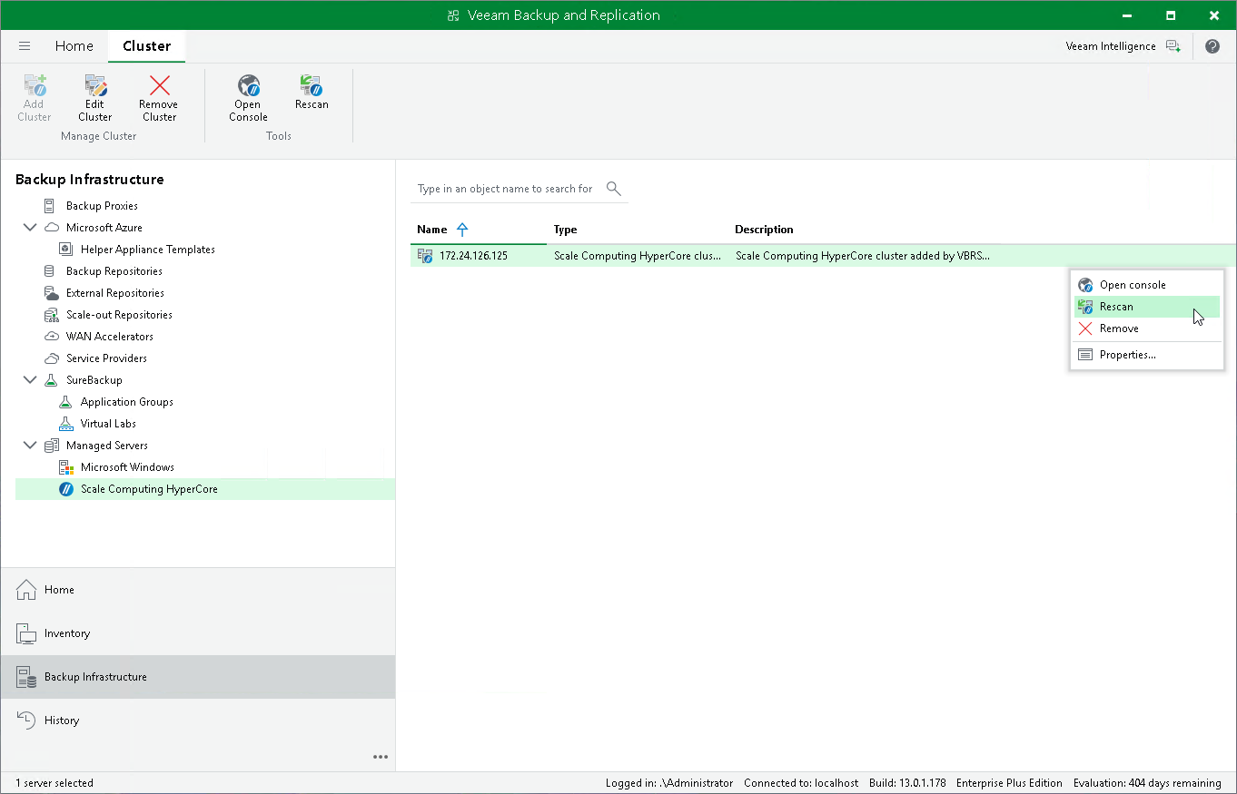Screen dimensions: 1237x794
Task: Click the Microsoft Azure cloud icon
Action: point(51,228)
